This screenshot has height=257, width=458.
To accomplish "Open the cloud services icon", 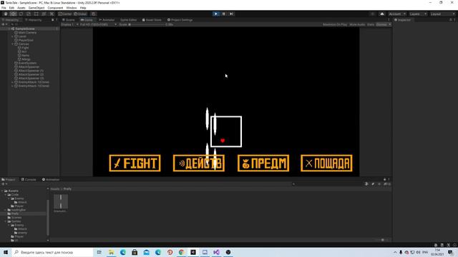I will (382, 14).
